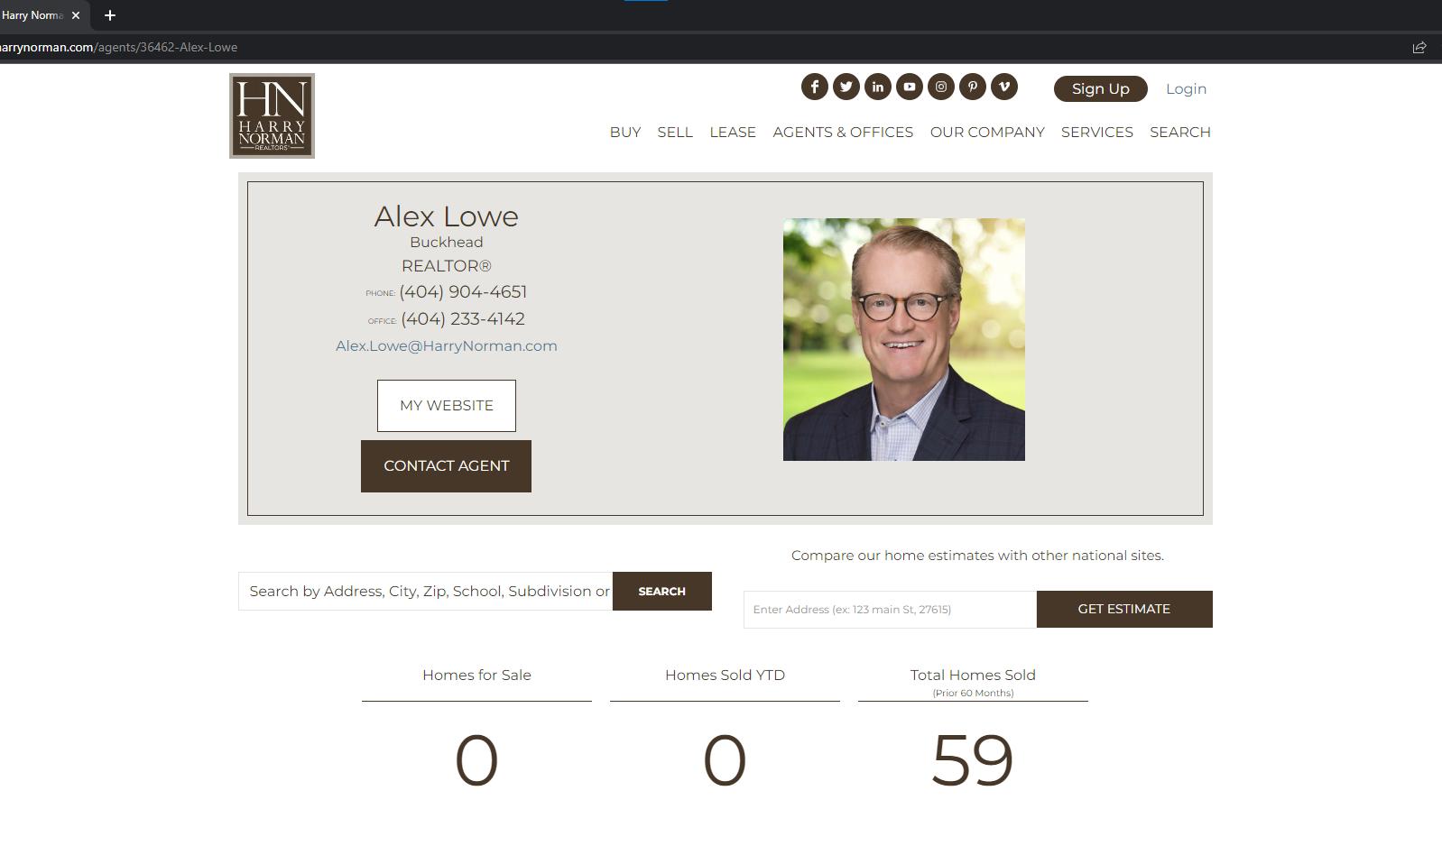Follow the Login link
1442x855 pixels.
point(1186,88)
